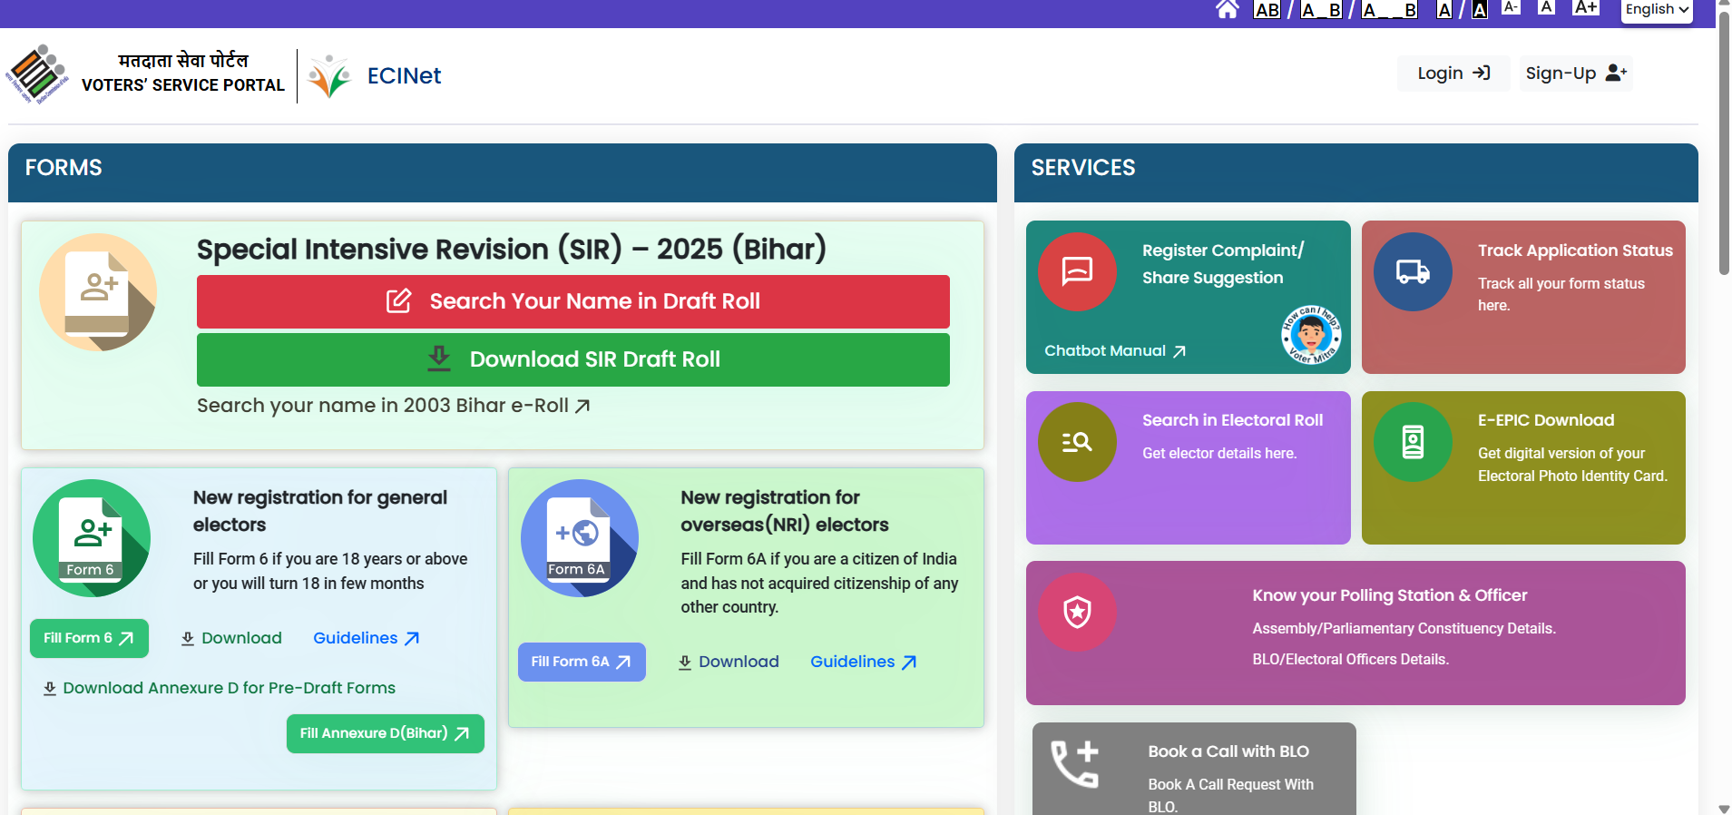Click the Search in Electoral Roll icon

coord(1077,442)
